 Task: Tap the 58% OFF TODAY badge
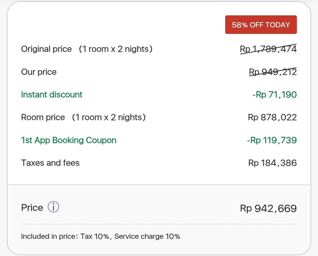[261, 25]
